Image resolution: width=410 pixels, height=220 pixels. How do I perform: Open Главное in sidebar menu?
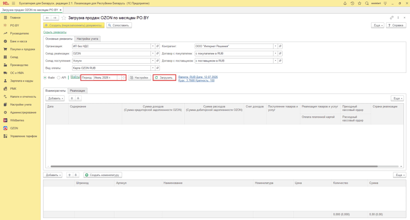pyautogui.click(x=15, y=18)
